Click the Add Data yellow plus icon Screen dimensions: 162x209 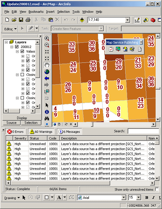(x=82, y=20)
